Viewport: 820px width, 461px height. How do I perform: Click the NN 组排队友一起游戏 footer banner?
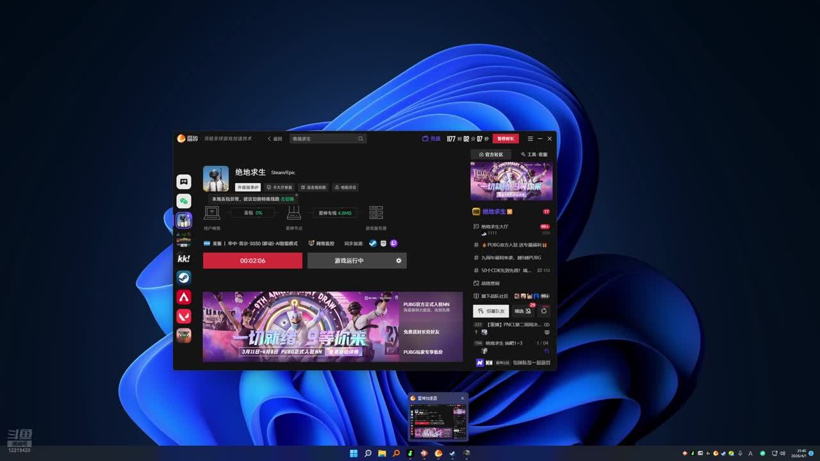pos(512,362)
